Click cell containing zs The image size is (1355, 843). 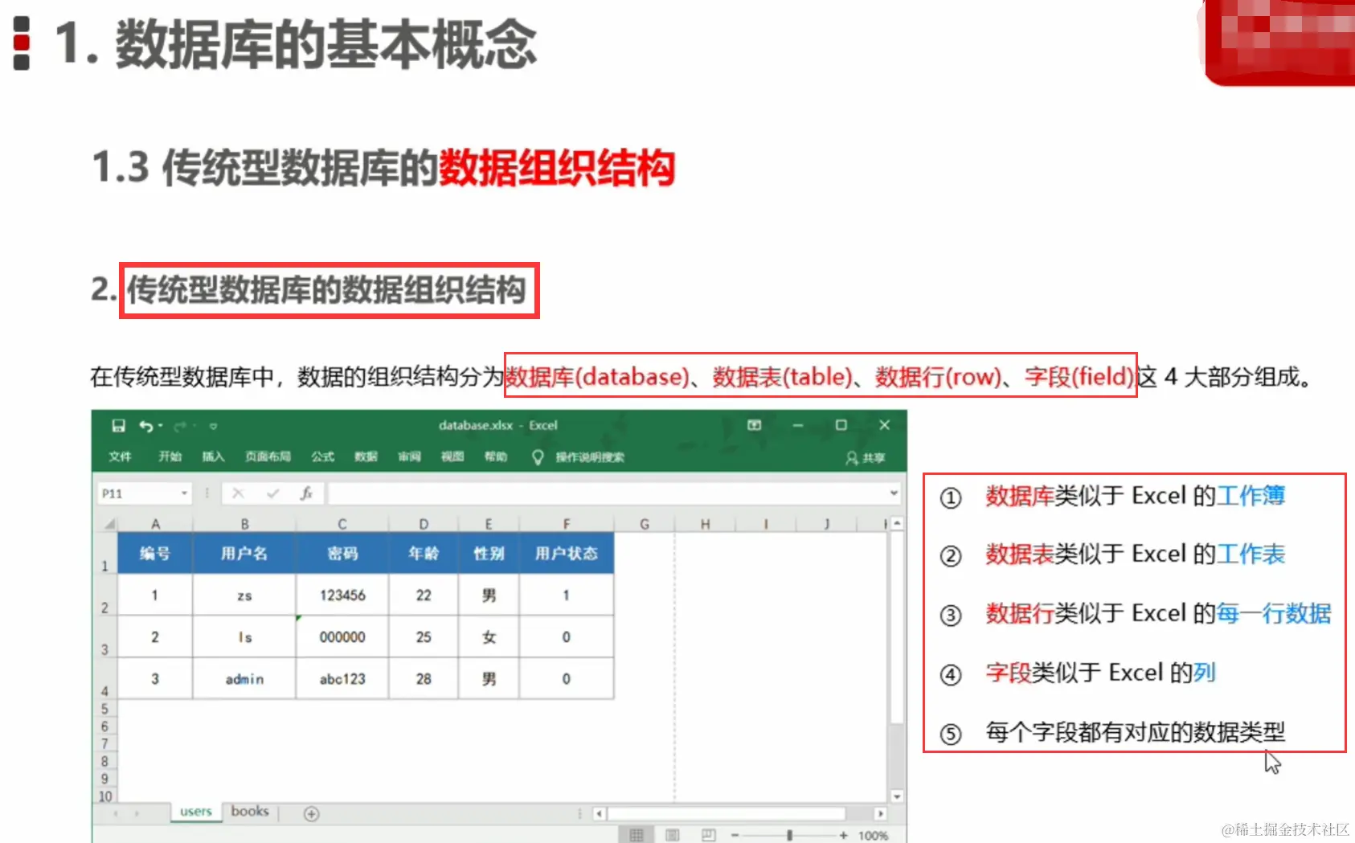click(244, 595)
